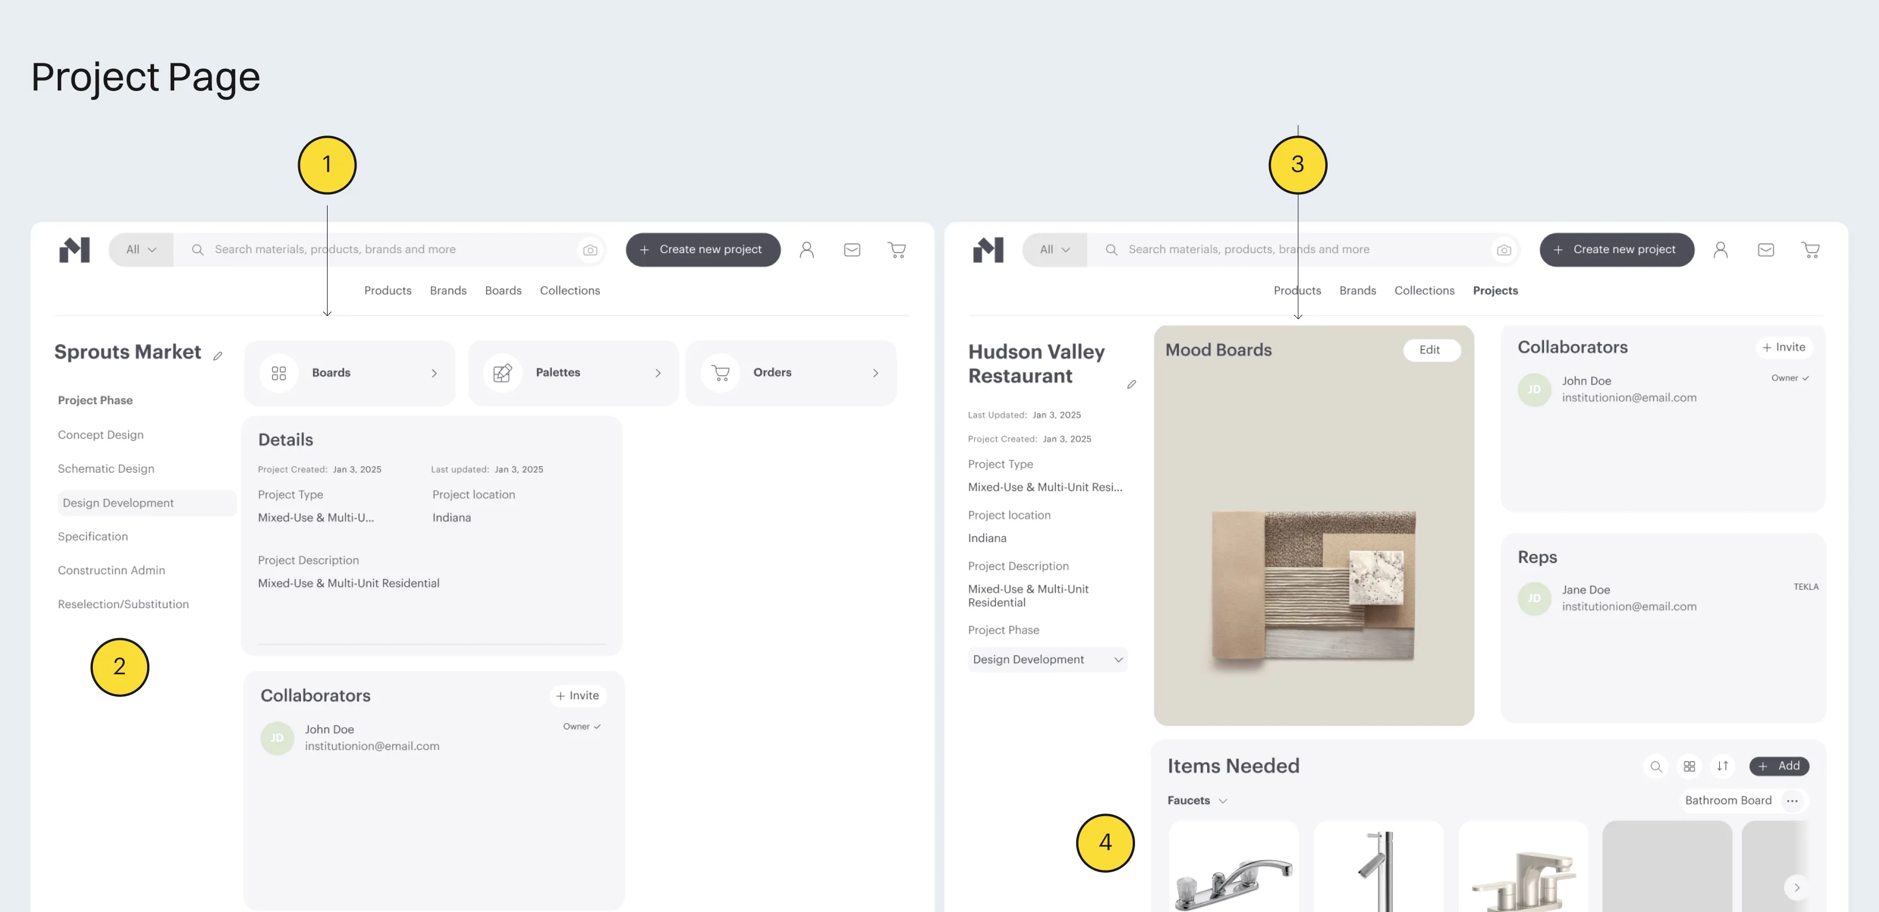Image resolution: width=1879 pixels, height=912 pixels.
Task: Click camera icon in left search bar
Action: point(590,250)
